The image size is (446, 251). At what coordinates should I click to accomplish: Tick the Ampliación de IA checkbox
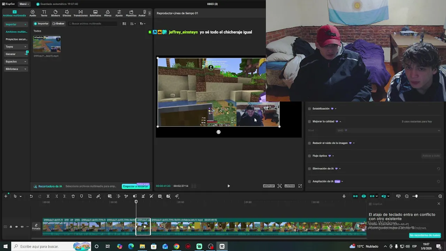(x=309, y=182)
